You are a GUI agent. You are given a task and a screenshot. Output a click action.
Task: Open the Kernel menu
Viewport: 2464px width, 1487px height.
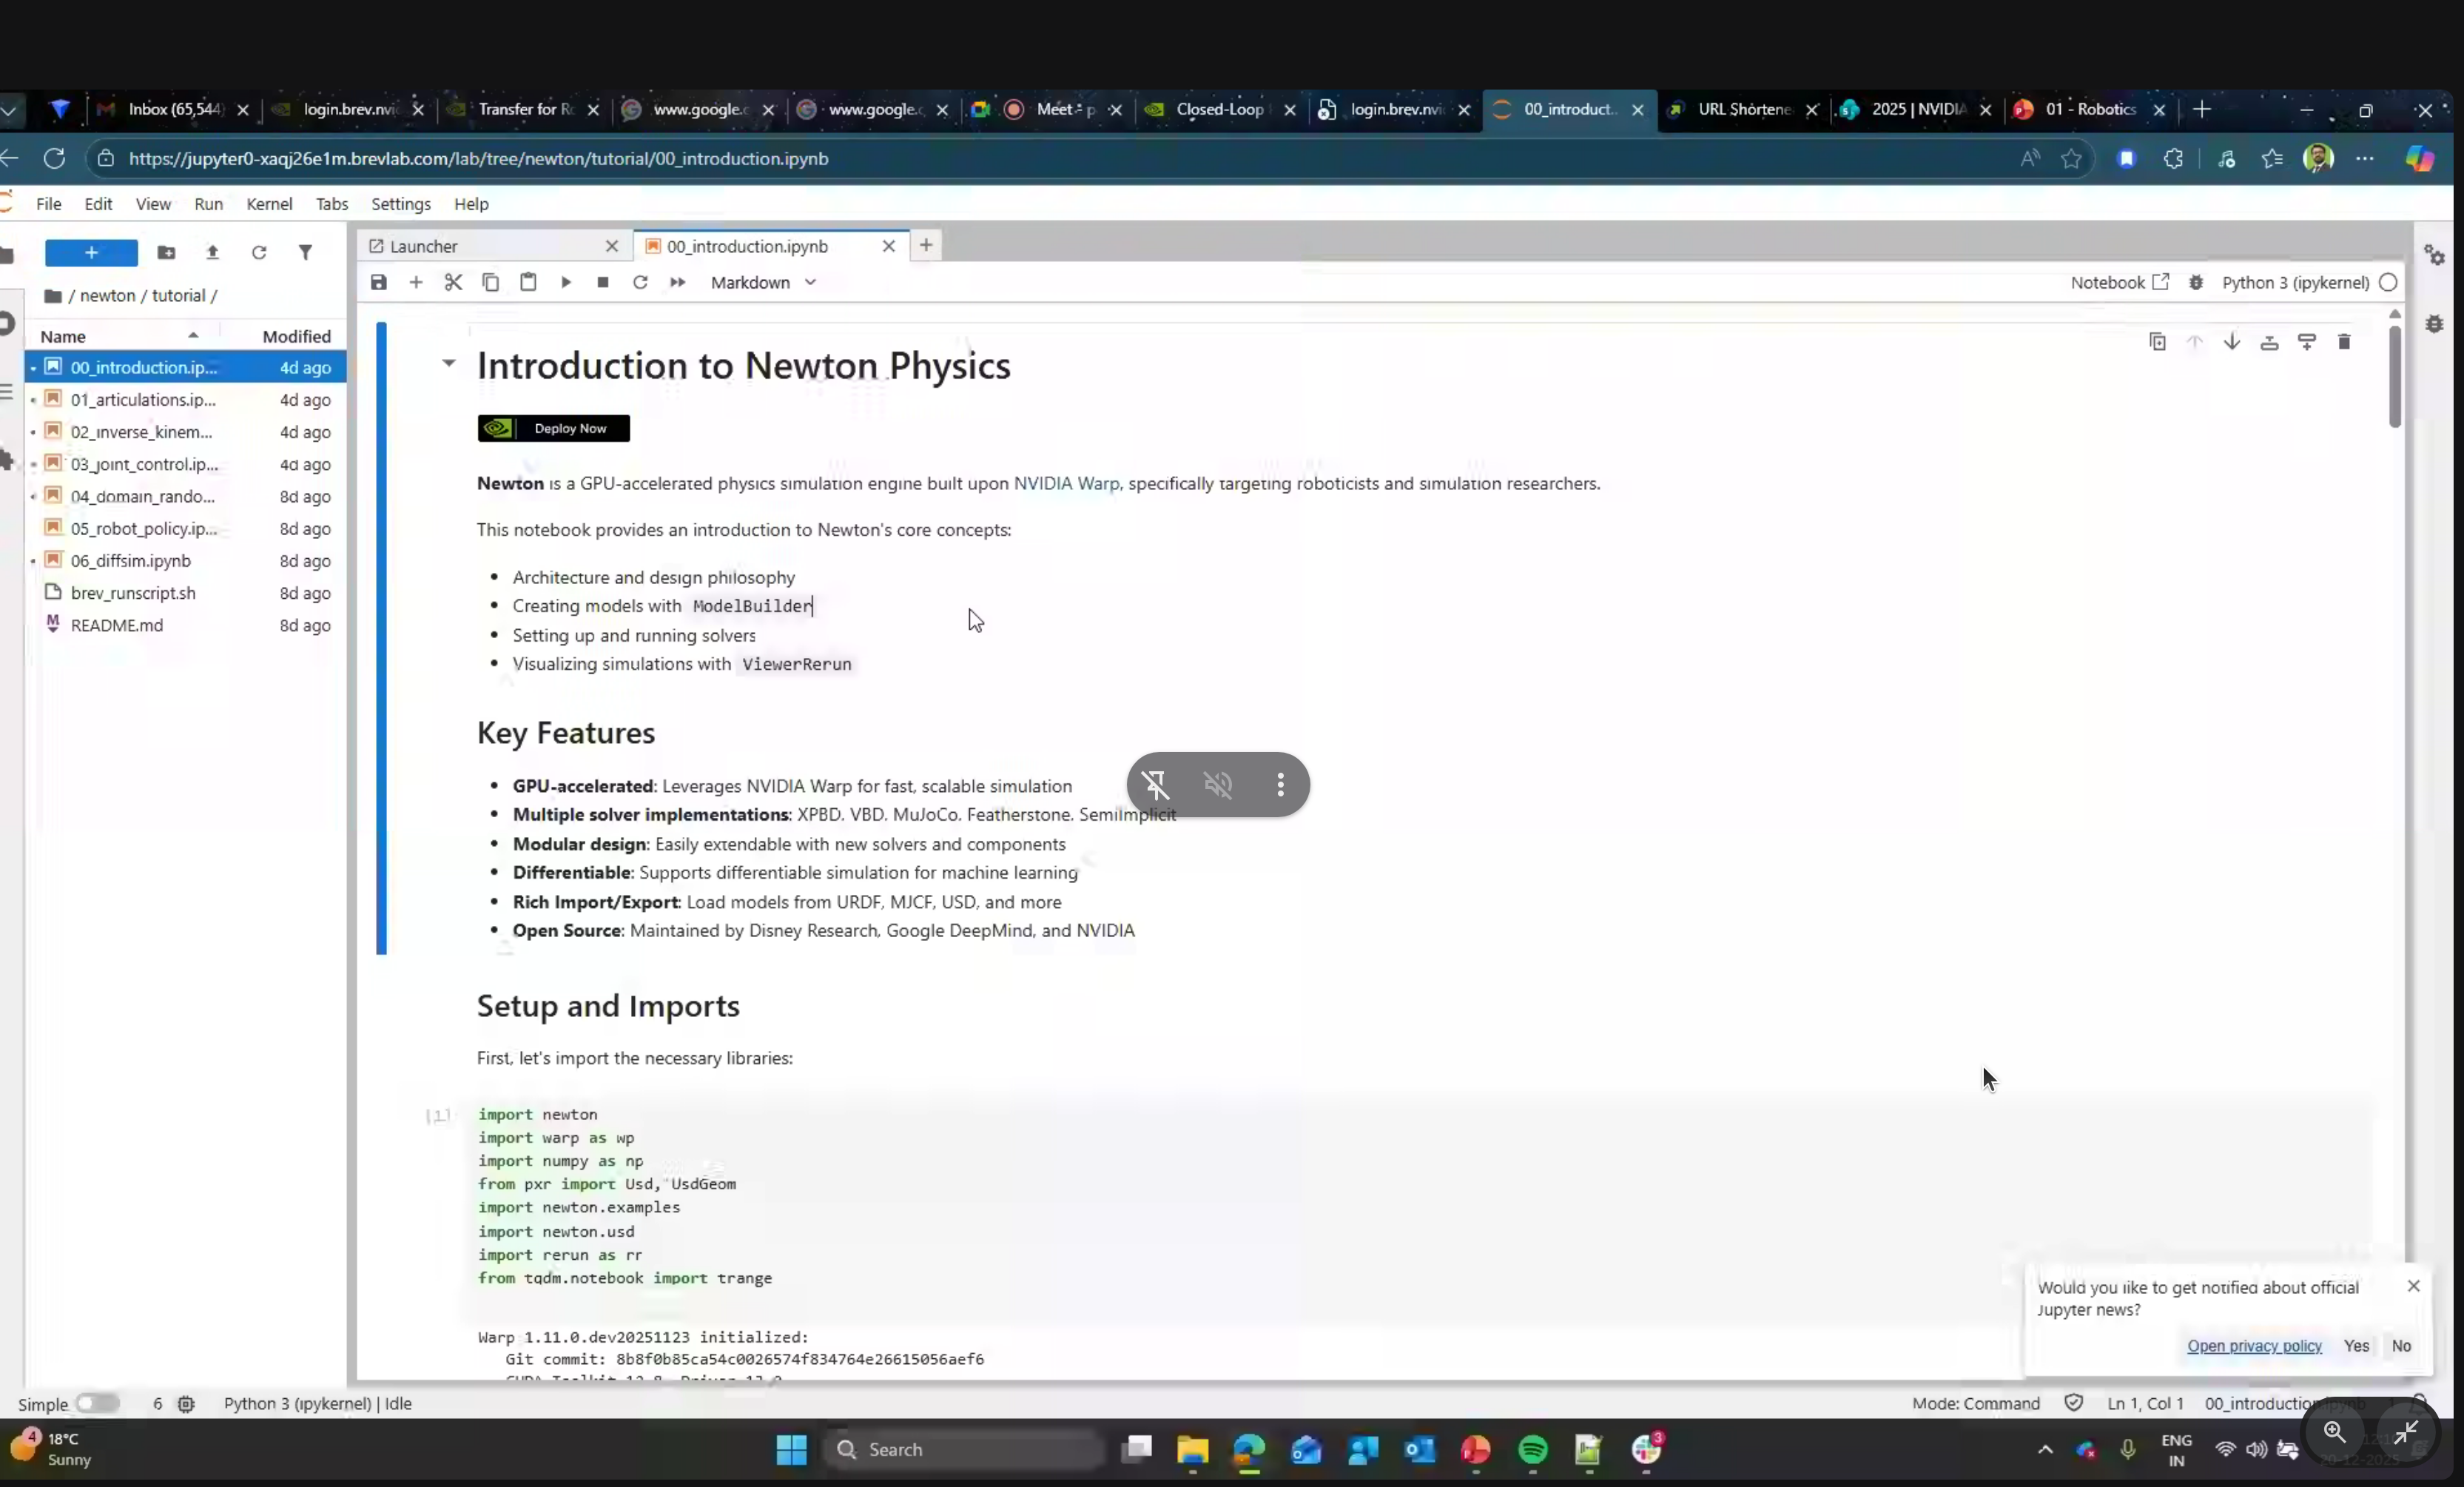pos(268,204)
